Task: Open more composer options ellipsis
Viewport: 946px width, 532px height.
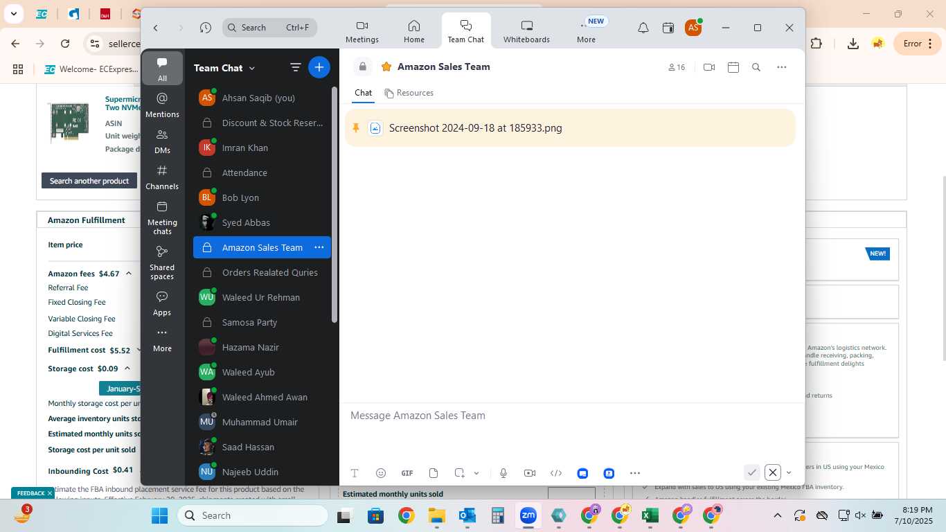Action: tap(635, 473)
